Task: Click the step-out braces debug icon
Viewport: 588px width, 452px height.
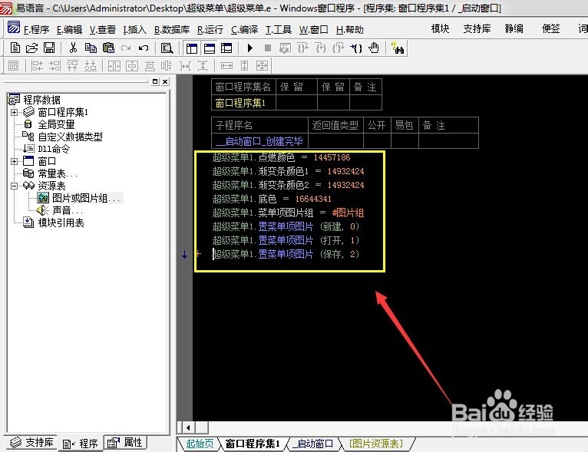Action: coord(339,48)
